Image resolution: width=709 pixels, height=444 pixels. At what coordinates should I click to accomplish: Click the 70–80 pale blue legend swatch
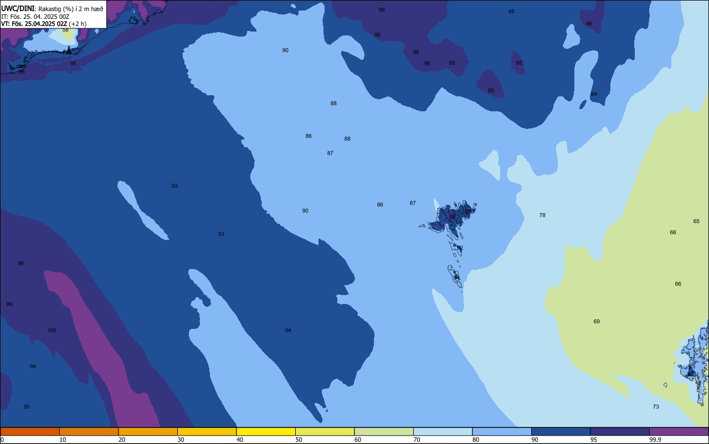coord(443,431)
